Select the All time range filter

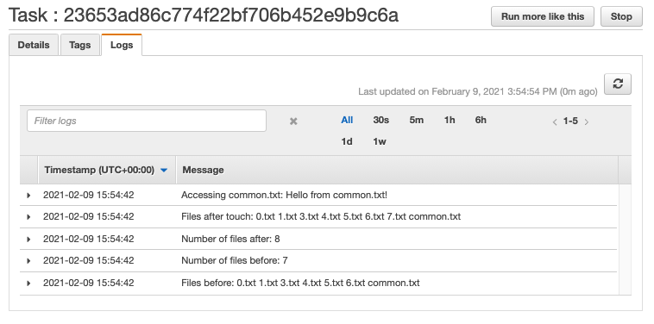347,120
